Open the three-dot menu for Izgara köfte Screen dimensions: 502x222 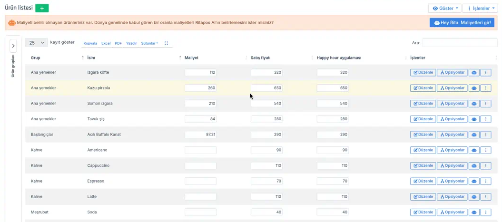tap(486, 73)
